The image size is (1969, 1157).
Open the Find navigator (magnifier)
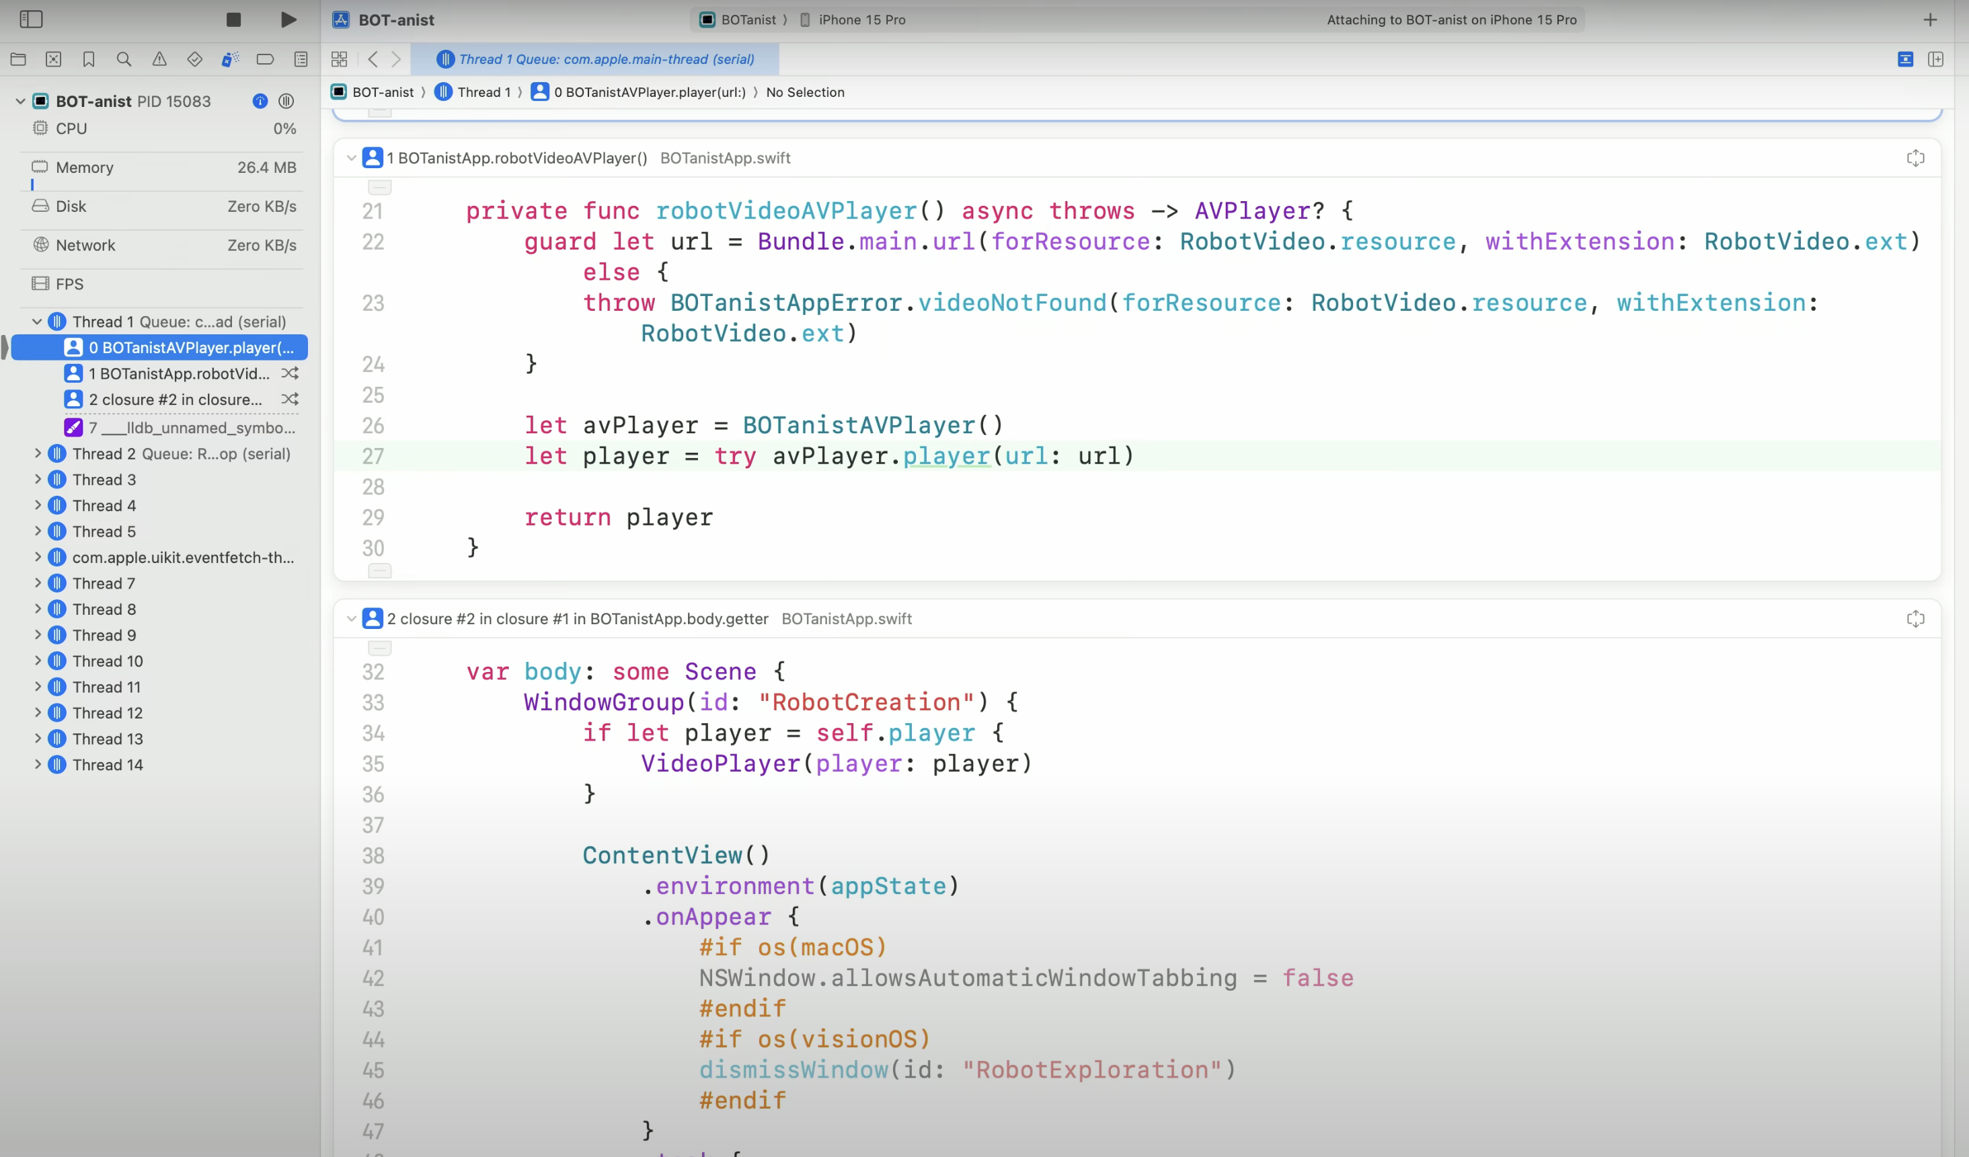pos(124,59)
